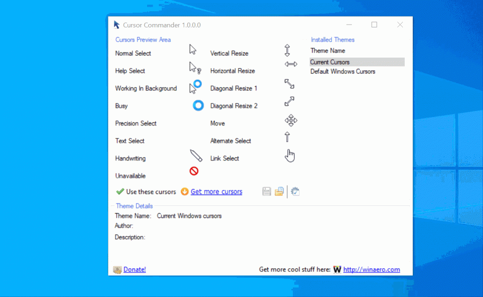This screenshot has width=483, height=297.
Task: Select the Current Cursors theme
Action: 357,62
